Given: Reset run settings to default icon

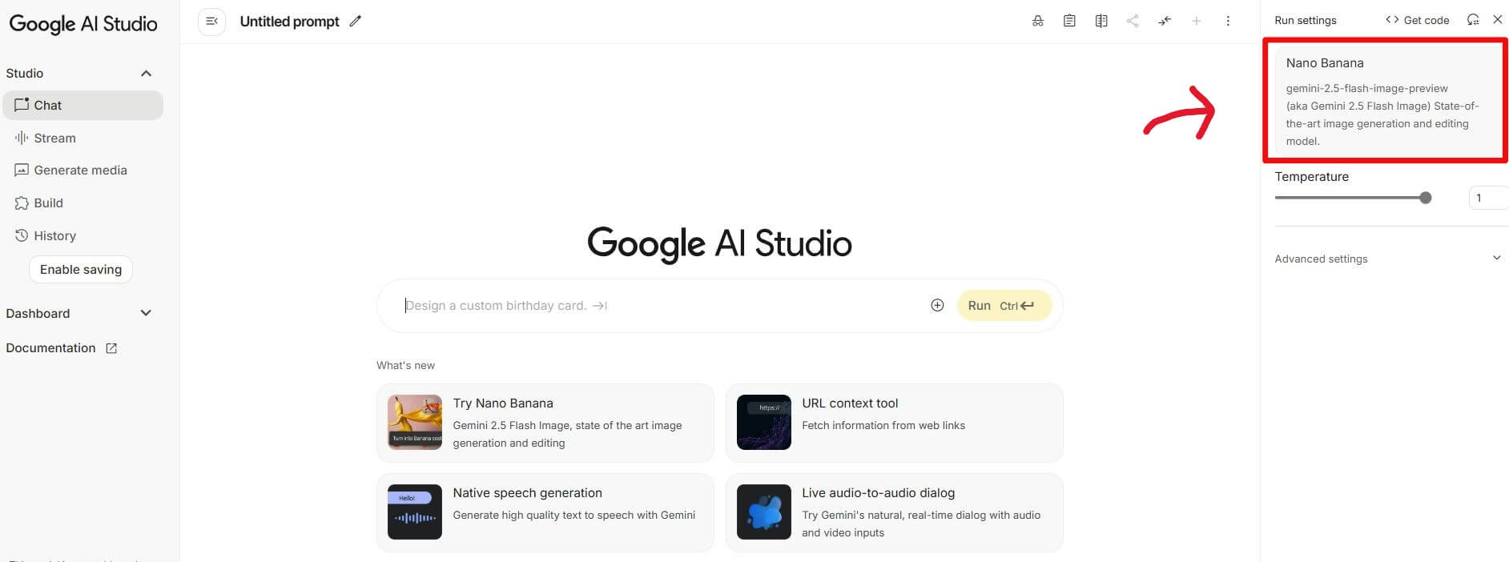Looking at the screenshot, I should pyautogui.click(x=1473, y=20).
